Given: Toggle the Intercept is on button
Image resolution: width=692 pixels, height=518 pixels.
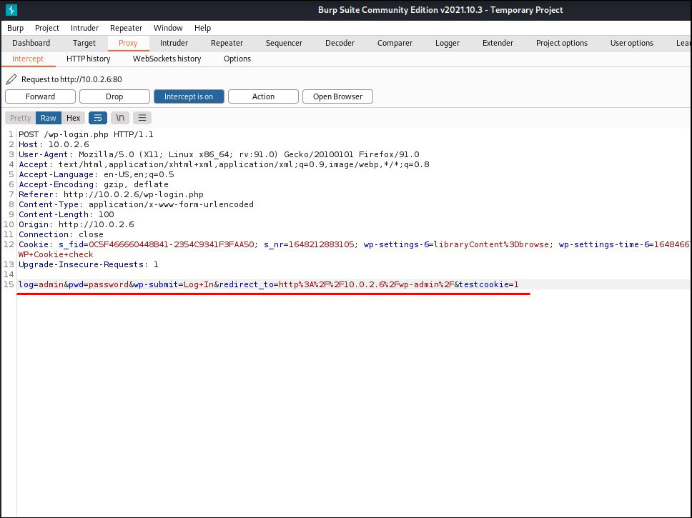Looking at the screenshot, I should click(189, 96).
